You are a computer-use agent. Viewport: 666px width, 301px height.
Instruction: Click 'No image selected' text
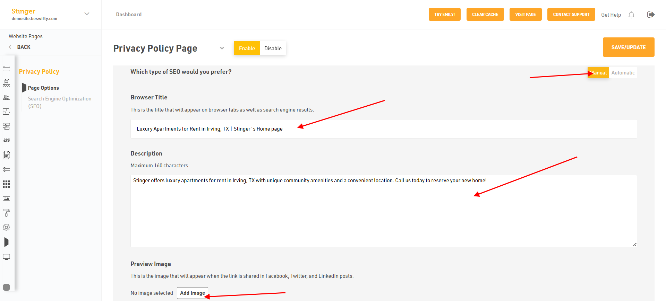[152, 293]
